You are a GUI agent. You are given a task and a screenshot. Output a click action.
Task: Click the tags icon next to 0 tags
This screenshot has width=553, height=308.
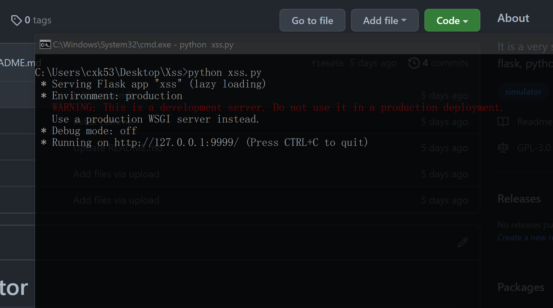pos(16,21)
